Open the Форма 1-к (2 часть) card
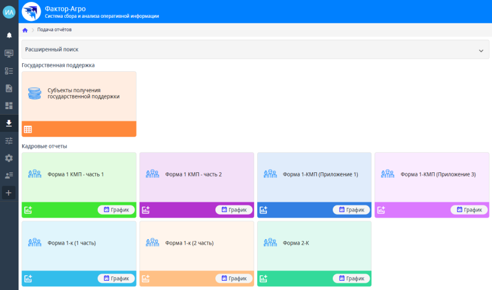 tap(196, 243)
